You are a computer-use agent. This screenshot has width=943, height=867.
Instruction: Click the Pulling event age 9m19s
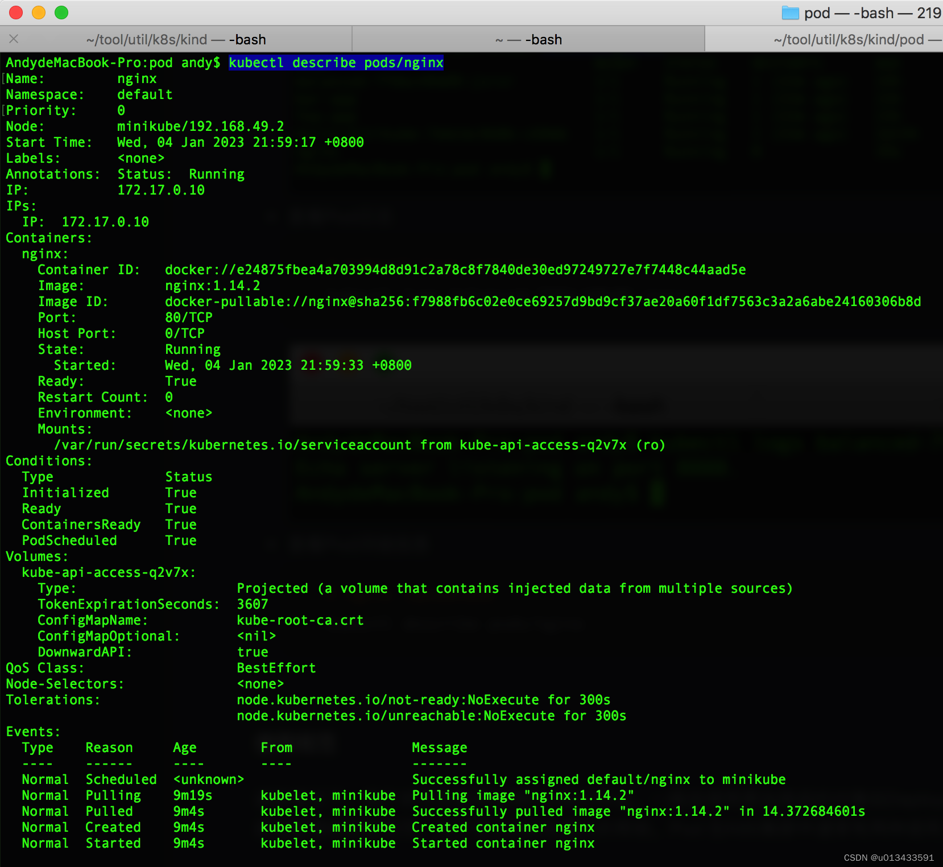click(x=193, y=795)
